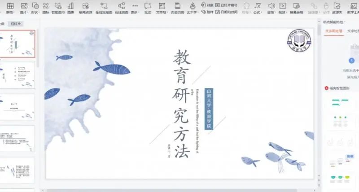
Task: Select the fourth slide thumbnail
Action: 18,139
